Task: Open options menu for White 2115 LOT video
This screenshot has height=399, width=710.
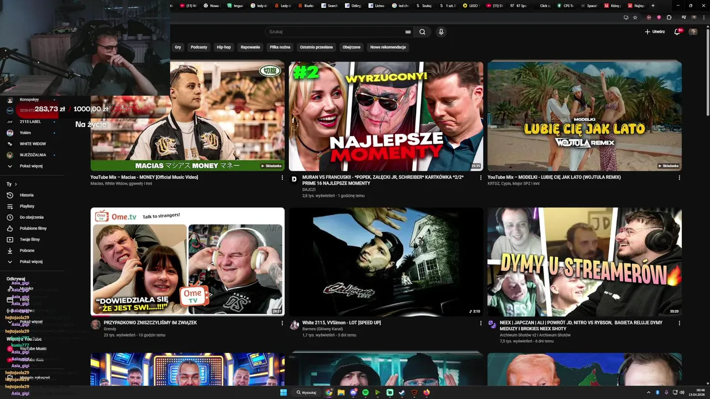Action: click(x=480, y=323)
